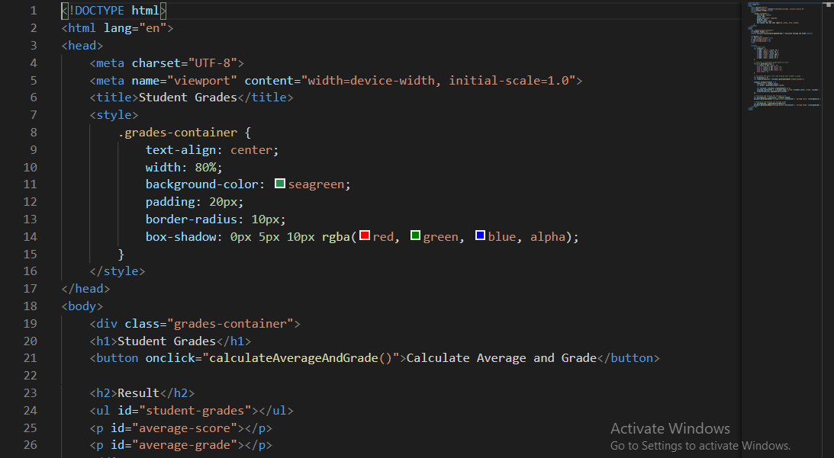The image size is (834, 458).
Task: Click line number 1 in gutter
Action: click(34, 11)
